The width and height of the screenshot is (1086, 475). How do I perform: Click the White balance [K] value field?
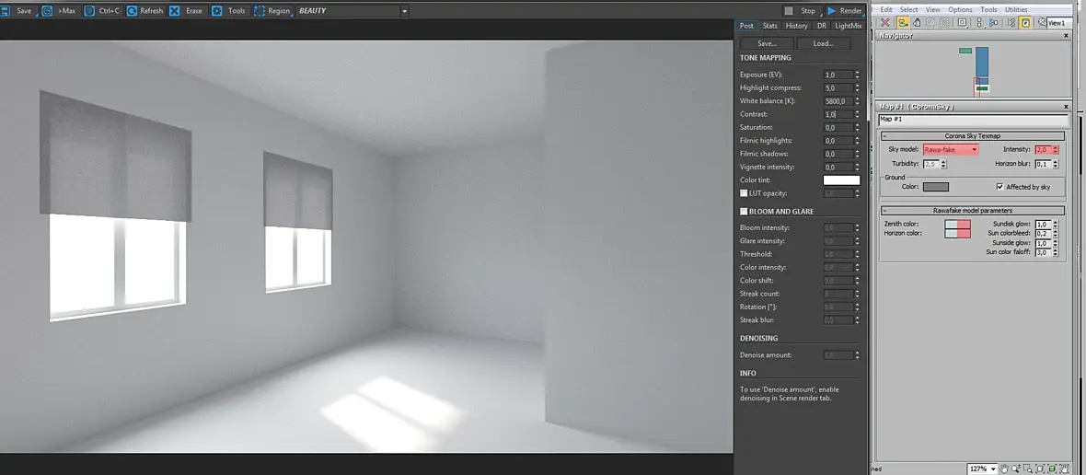pos(838,101)
